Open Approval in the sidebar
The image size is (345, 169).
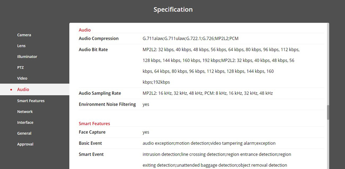25,144
